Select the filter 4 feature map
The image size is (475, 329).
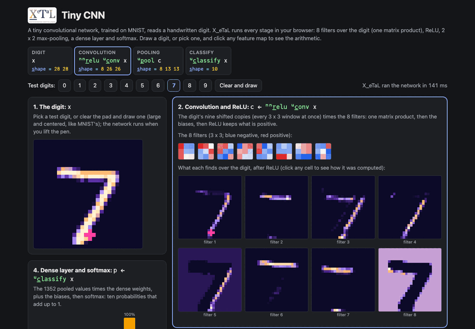click(x=410, y=207)
